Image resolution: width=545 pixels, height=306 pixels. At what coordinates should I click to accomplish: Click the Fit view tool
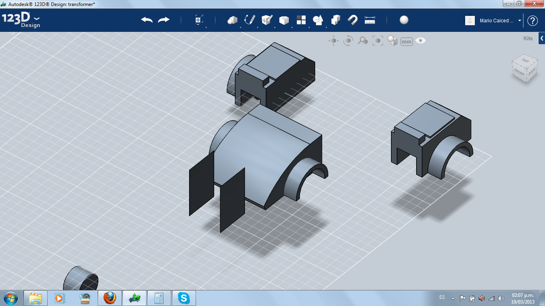[x=377, y=41]
